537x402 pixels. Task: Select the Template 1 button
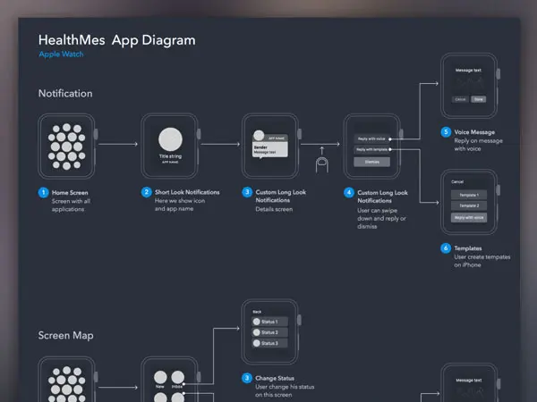469,195
